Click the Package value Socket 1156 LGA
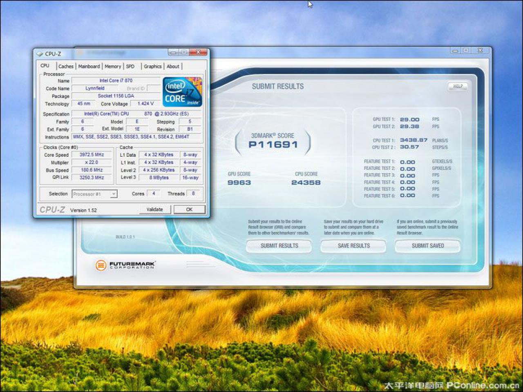Screen dimensions: 523x392 coord(116,96)
